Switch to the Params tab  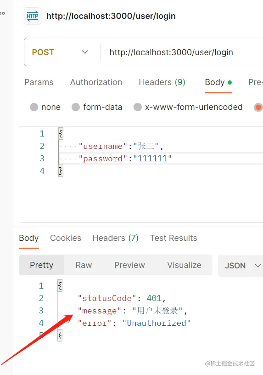(x=39, y=82)
